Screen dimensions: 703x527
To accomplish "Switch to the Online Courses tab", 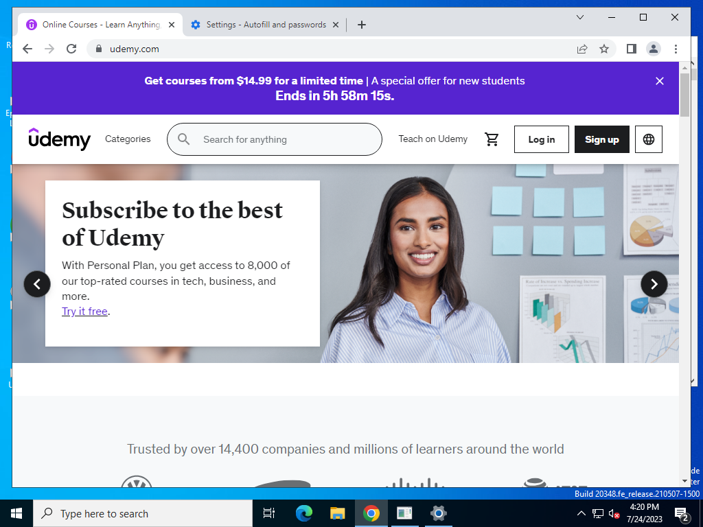I will coord(100,25).
